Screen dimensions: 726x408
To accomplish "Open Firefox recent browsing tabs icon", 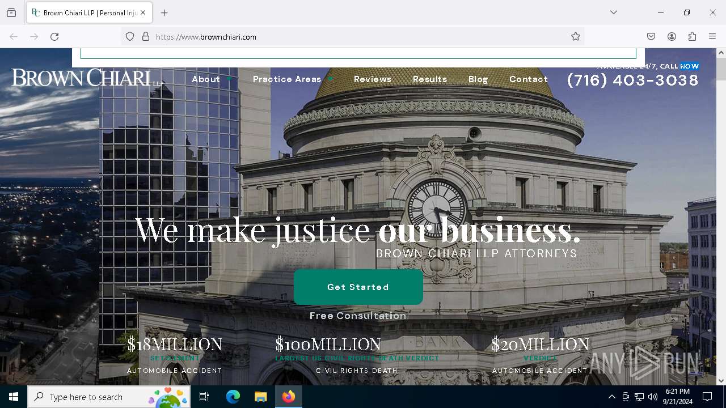I will click(x=11, y=12).
